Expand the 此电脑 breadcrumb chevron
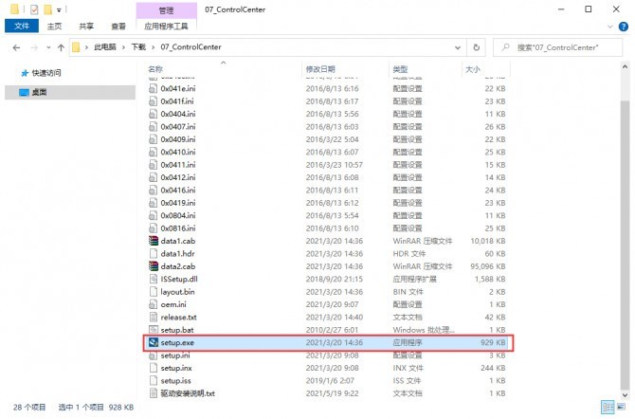635x419 pixels. coord(123,47)
